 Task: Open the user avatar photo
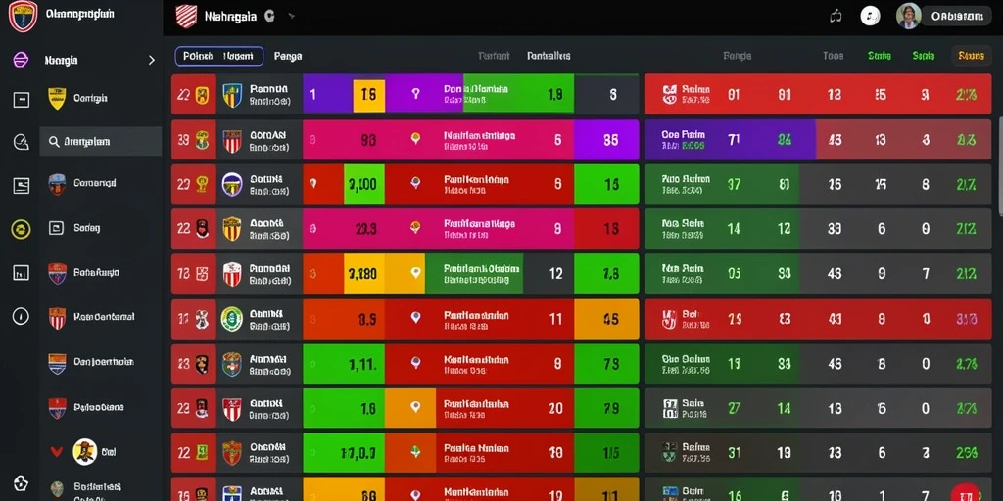(x=908, y=16)
